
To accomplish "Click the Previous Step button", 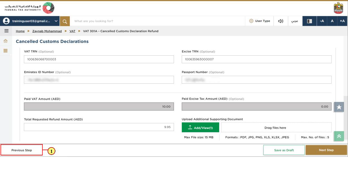I will [22, 150].
